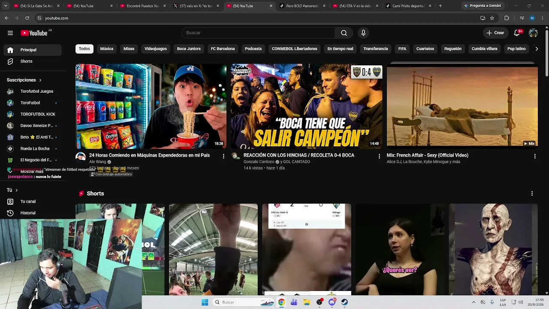Open the account avatar menu

coord(533,33)
